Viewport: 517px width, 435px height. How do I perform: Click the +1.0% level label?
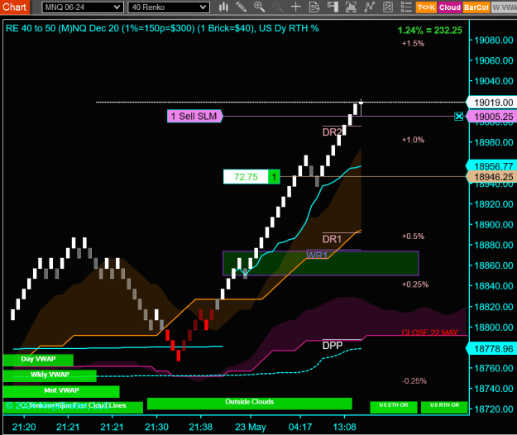click(413, 140)
